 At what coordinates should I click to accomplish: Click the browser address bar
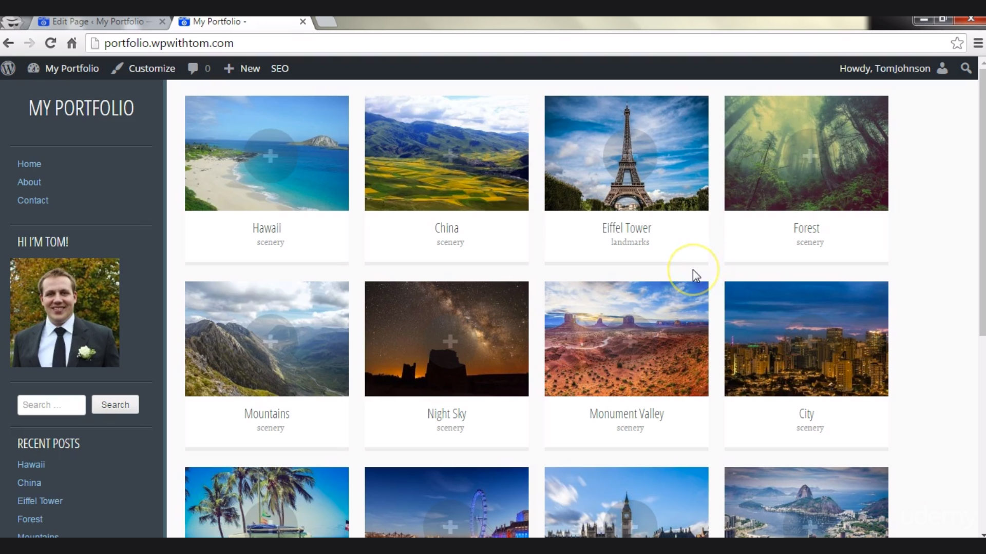click(x=519, y=43)
